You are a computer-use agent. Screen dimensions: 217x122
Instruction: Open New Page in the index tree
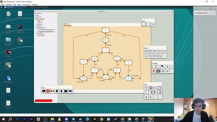tap(41, 35)
